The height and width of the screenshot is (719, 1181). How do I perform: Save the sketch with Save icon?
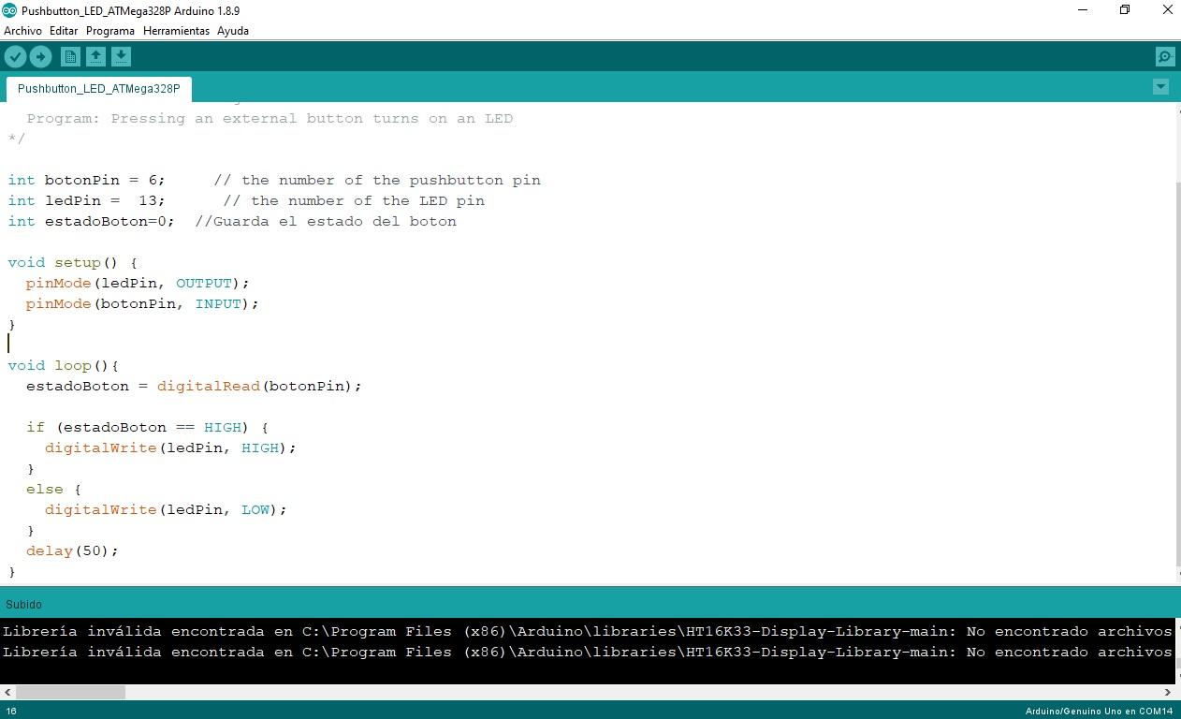(x=121, y=57)
